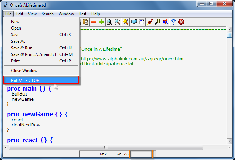
Task: Click the window frame toolbar icon
Action: pos(142,22)
